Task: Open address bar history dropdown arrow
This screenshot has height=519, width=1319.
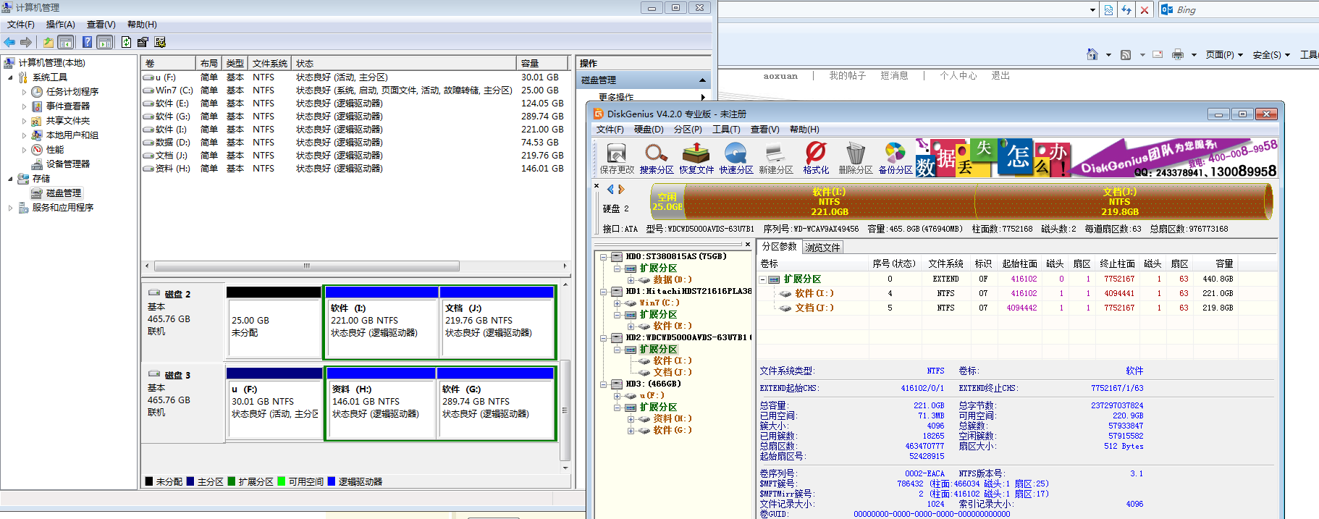Action: [1092, 10]
